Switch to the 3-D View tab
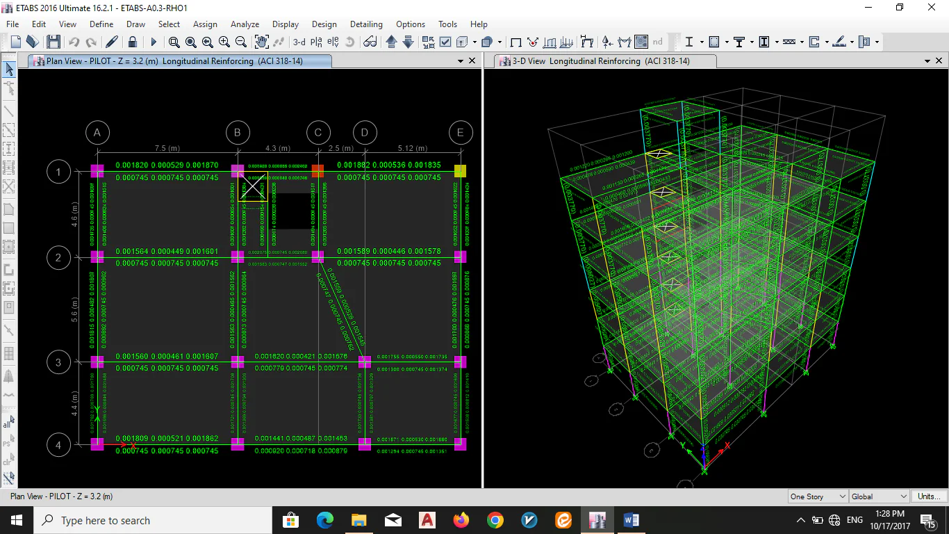949x534 pixels. 600,61
